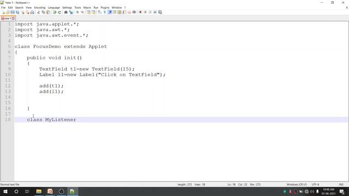Open the Language menu
The image size is (349, 196).
tap(53, 8)
